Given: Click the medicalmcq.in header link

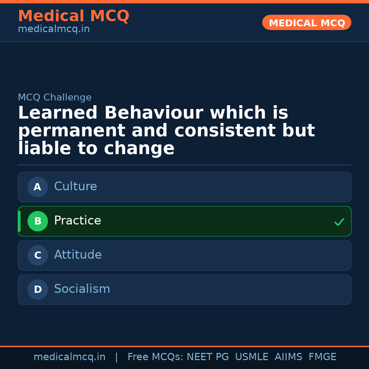Looking at the screenshot, I should (54, 29).
